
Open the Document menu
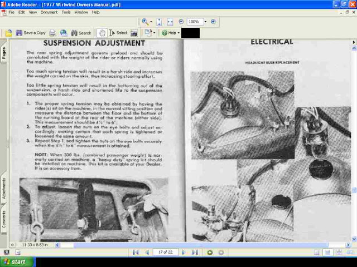(49, 12)
